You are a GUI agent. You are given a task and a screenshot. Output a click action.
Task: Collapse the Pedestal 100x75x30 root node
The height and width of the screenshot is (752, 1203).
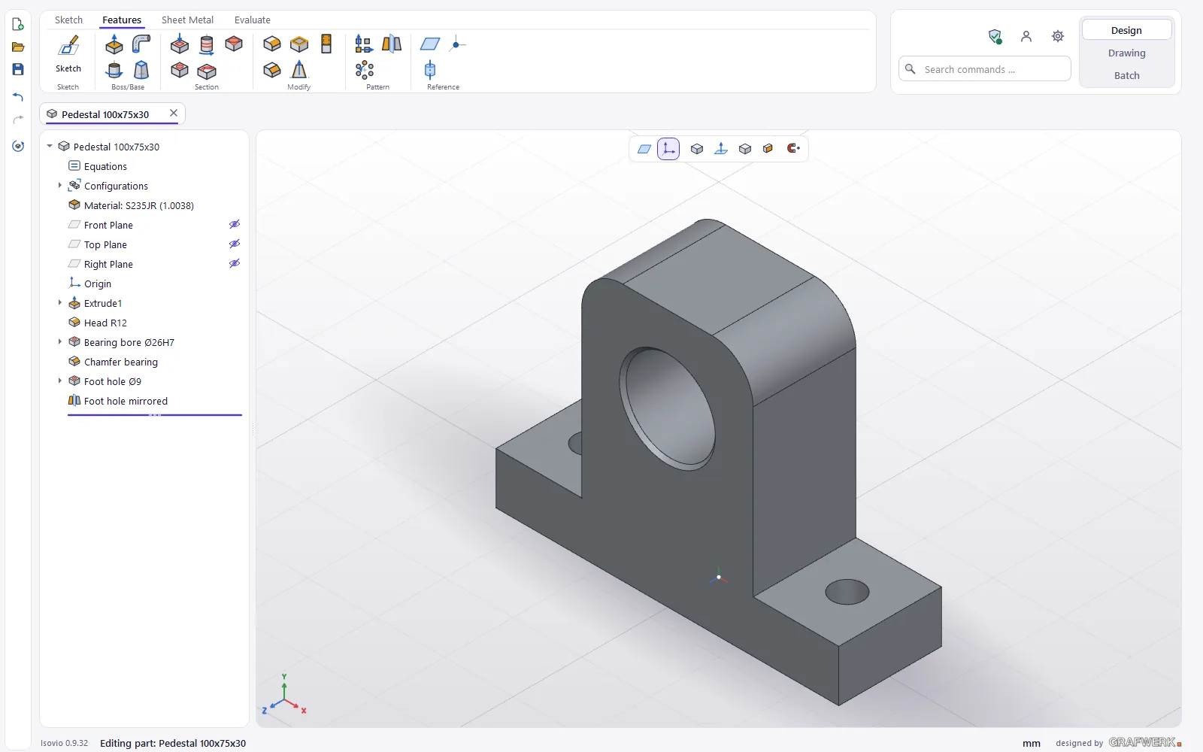click(x=50, y=147)
